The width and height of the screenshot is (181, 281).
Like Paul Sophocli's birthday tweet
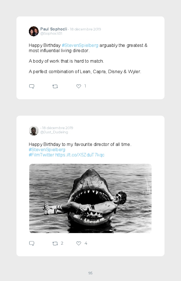pos(79,86)
